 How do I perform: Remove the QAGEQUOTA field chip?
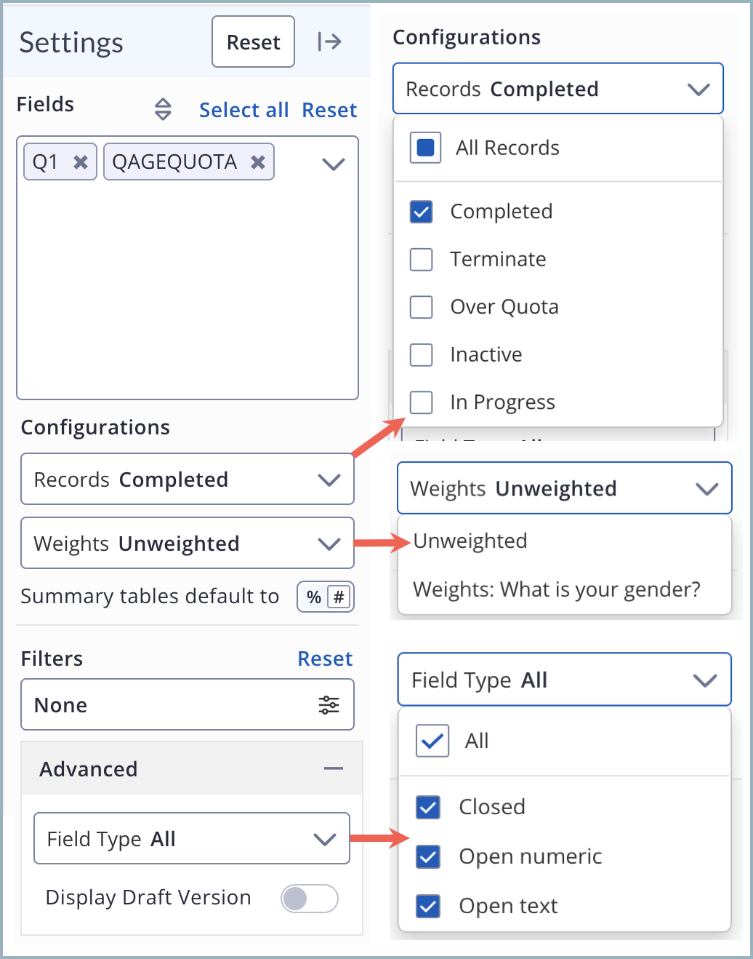click(x=258, y=162)
